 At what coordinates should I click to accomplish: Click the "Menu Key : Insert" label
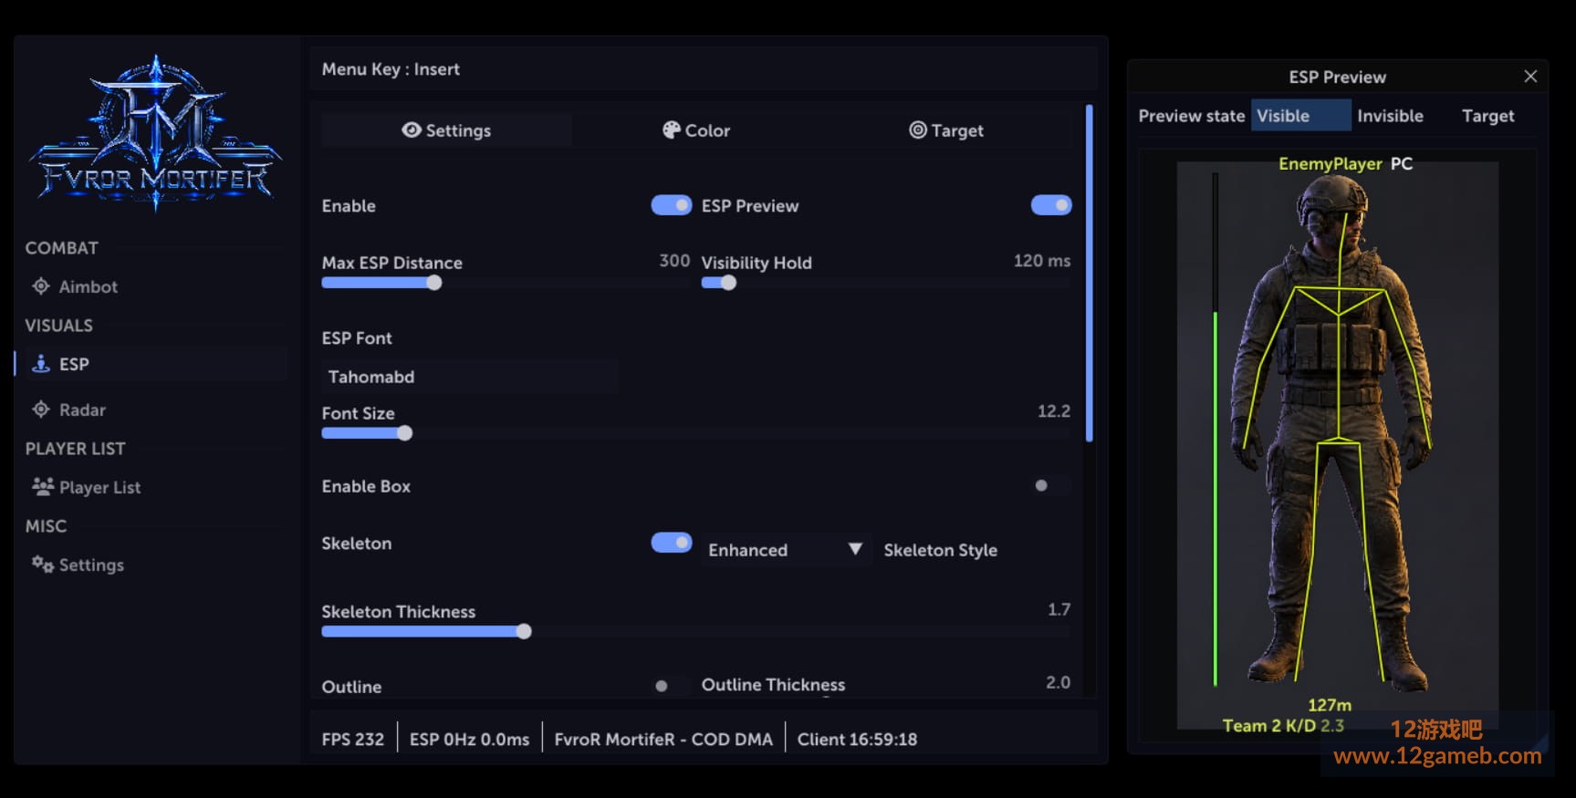click(x=391, y=69)
